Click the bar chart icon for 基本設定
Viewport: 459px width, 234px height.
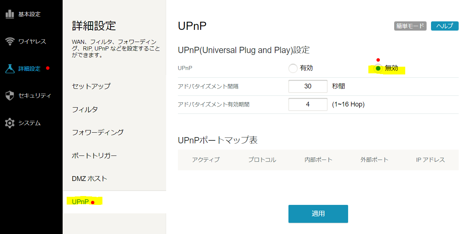pos(10,14)
